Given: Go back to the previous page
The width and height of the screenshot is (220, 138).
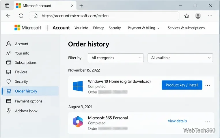Looking at the screenshot, I should [x=8, y=16].
